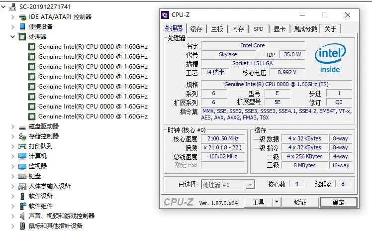
Task: Switch to the 缓存 tab
Action: coord(196,29)
